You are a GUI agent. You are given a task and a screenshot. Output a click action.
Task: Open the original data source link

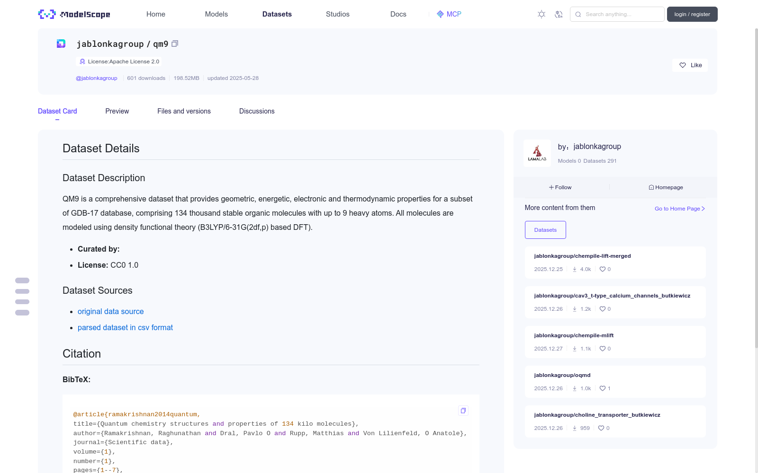coord(111,311)
